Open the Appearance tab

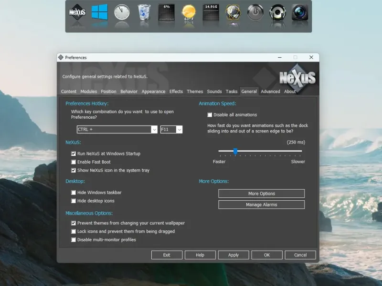(153, 92)
